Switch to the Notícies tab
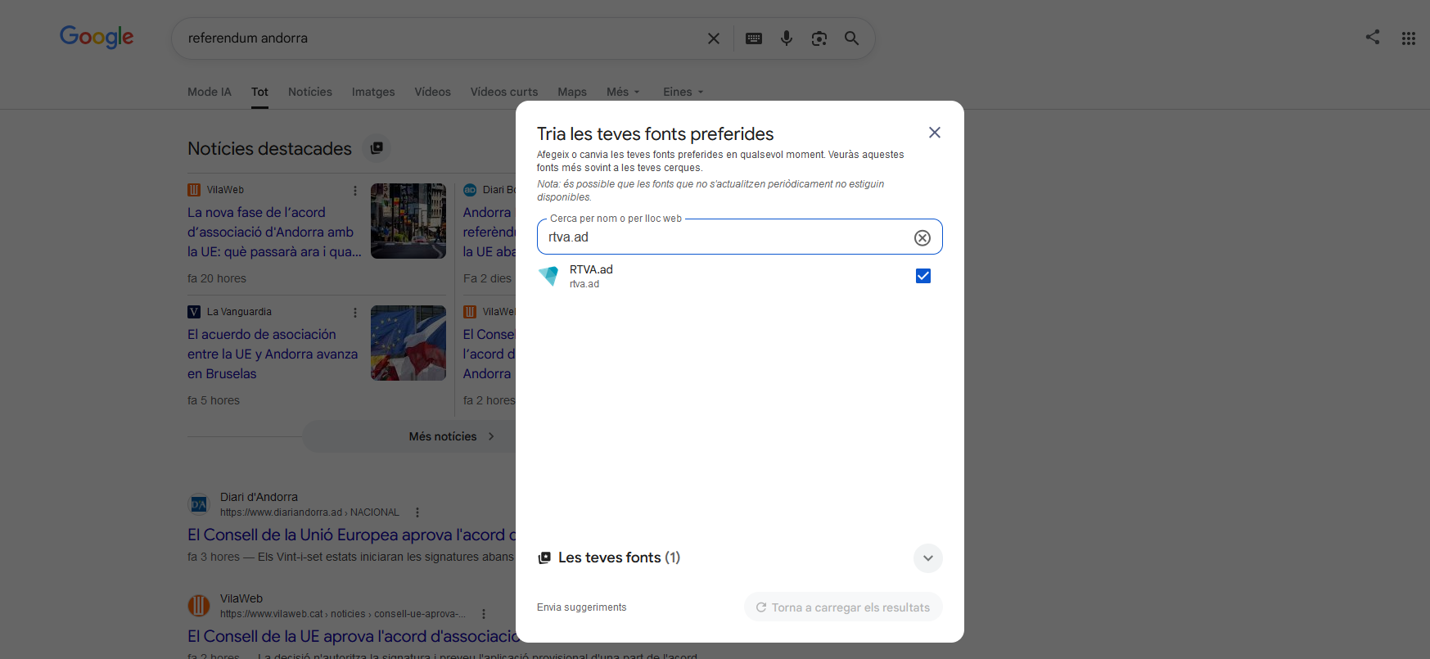The image size is (1430, 659). click(310, 92)
